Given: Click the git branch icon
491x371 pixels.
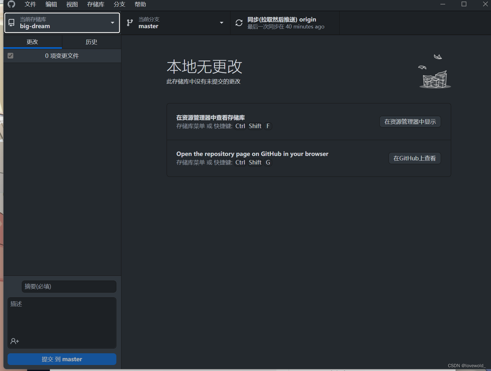Looking at the screenshot, I should [x=130, y=23].
